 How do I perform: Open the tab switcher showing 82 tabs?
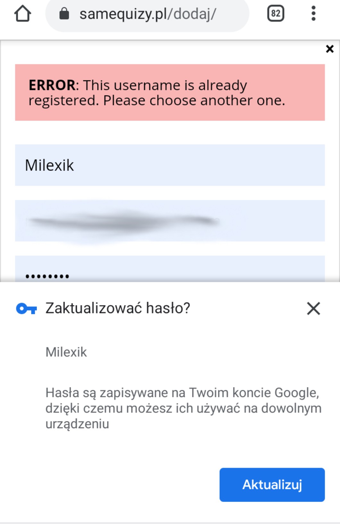pyautogui.click(x=276, y=13)
